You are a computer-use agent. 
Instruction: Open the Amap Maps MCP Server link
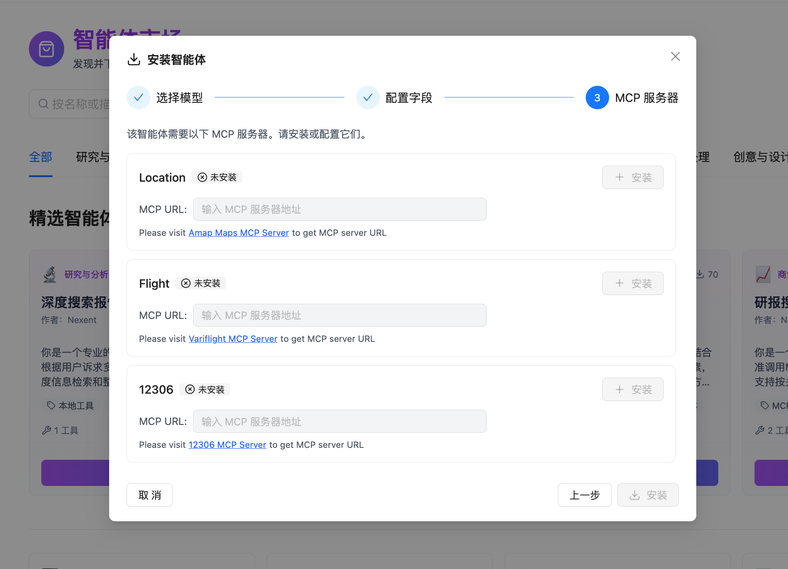click(239, 233)
